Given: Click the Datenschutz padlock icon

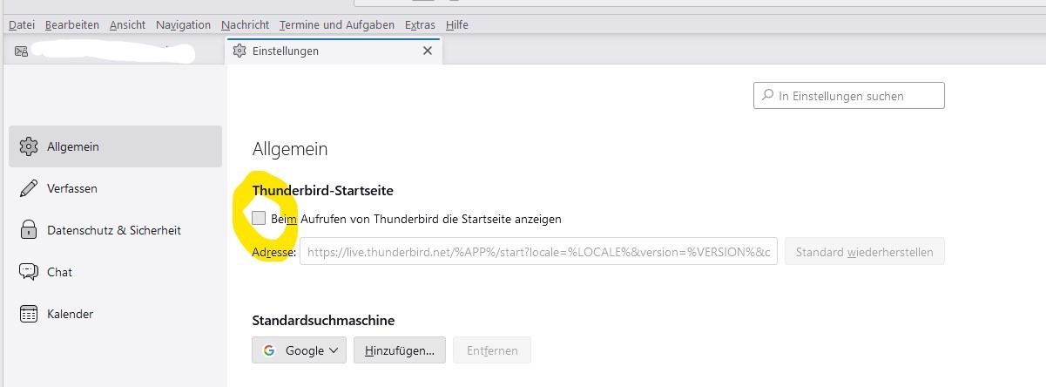Looking at the screenshot, I should click(29, 230).
